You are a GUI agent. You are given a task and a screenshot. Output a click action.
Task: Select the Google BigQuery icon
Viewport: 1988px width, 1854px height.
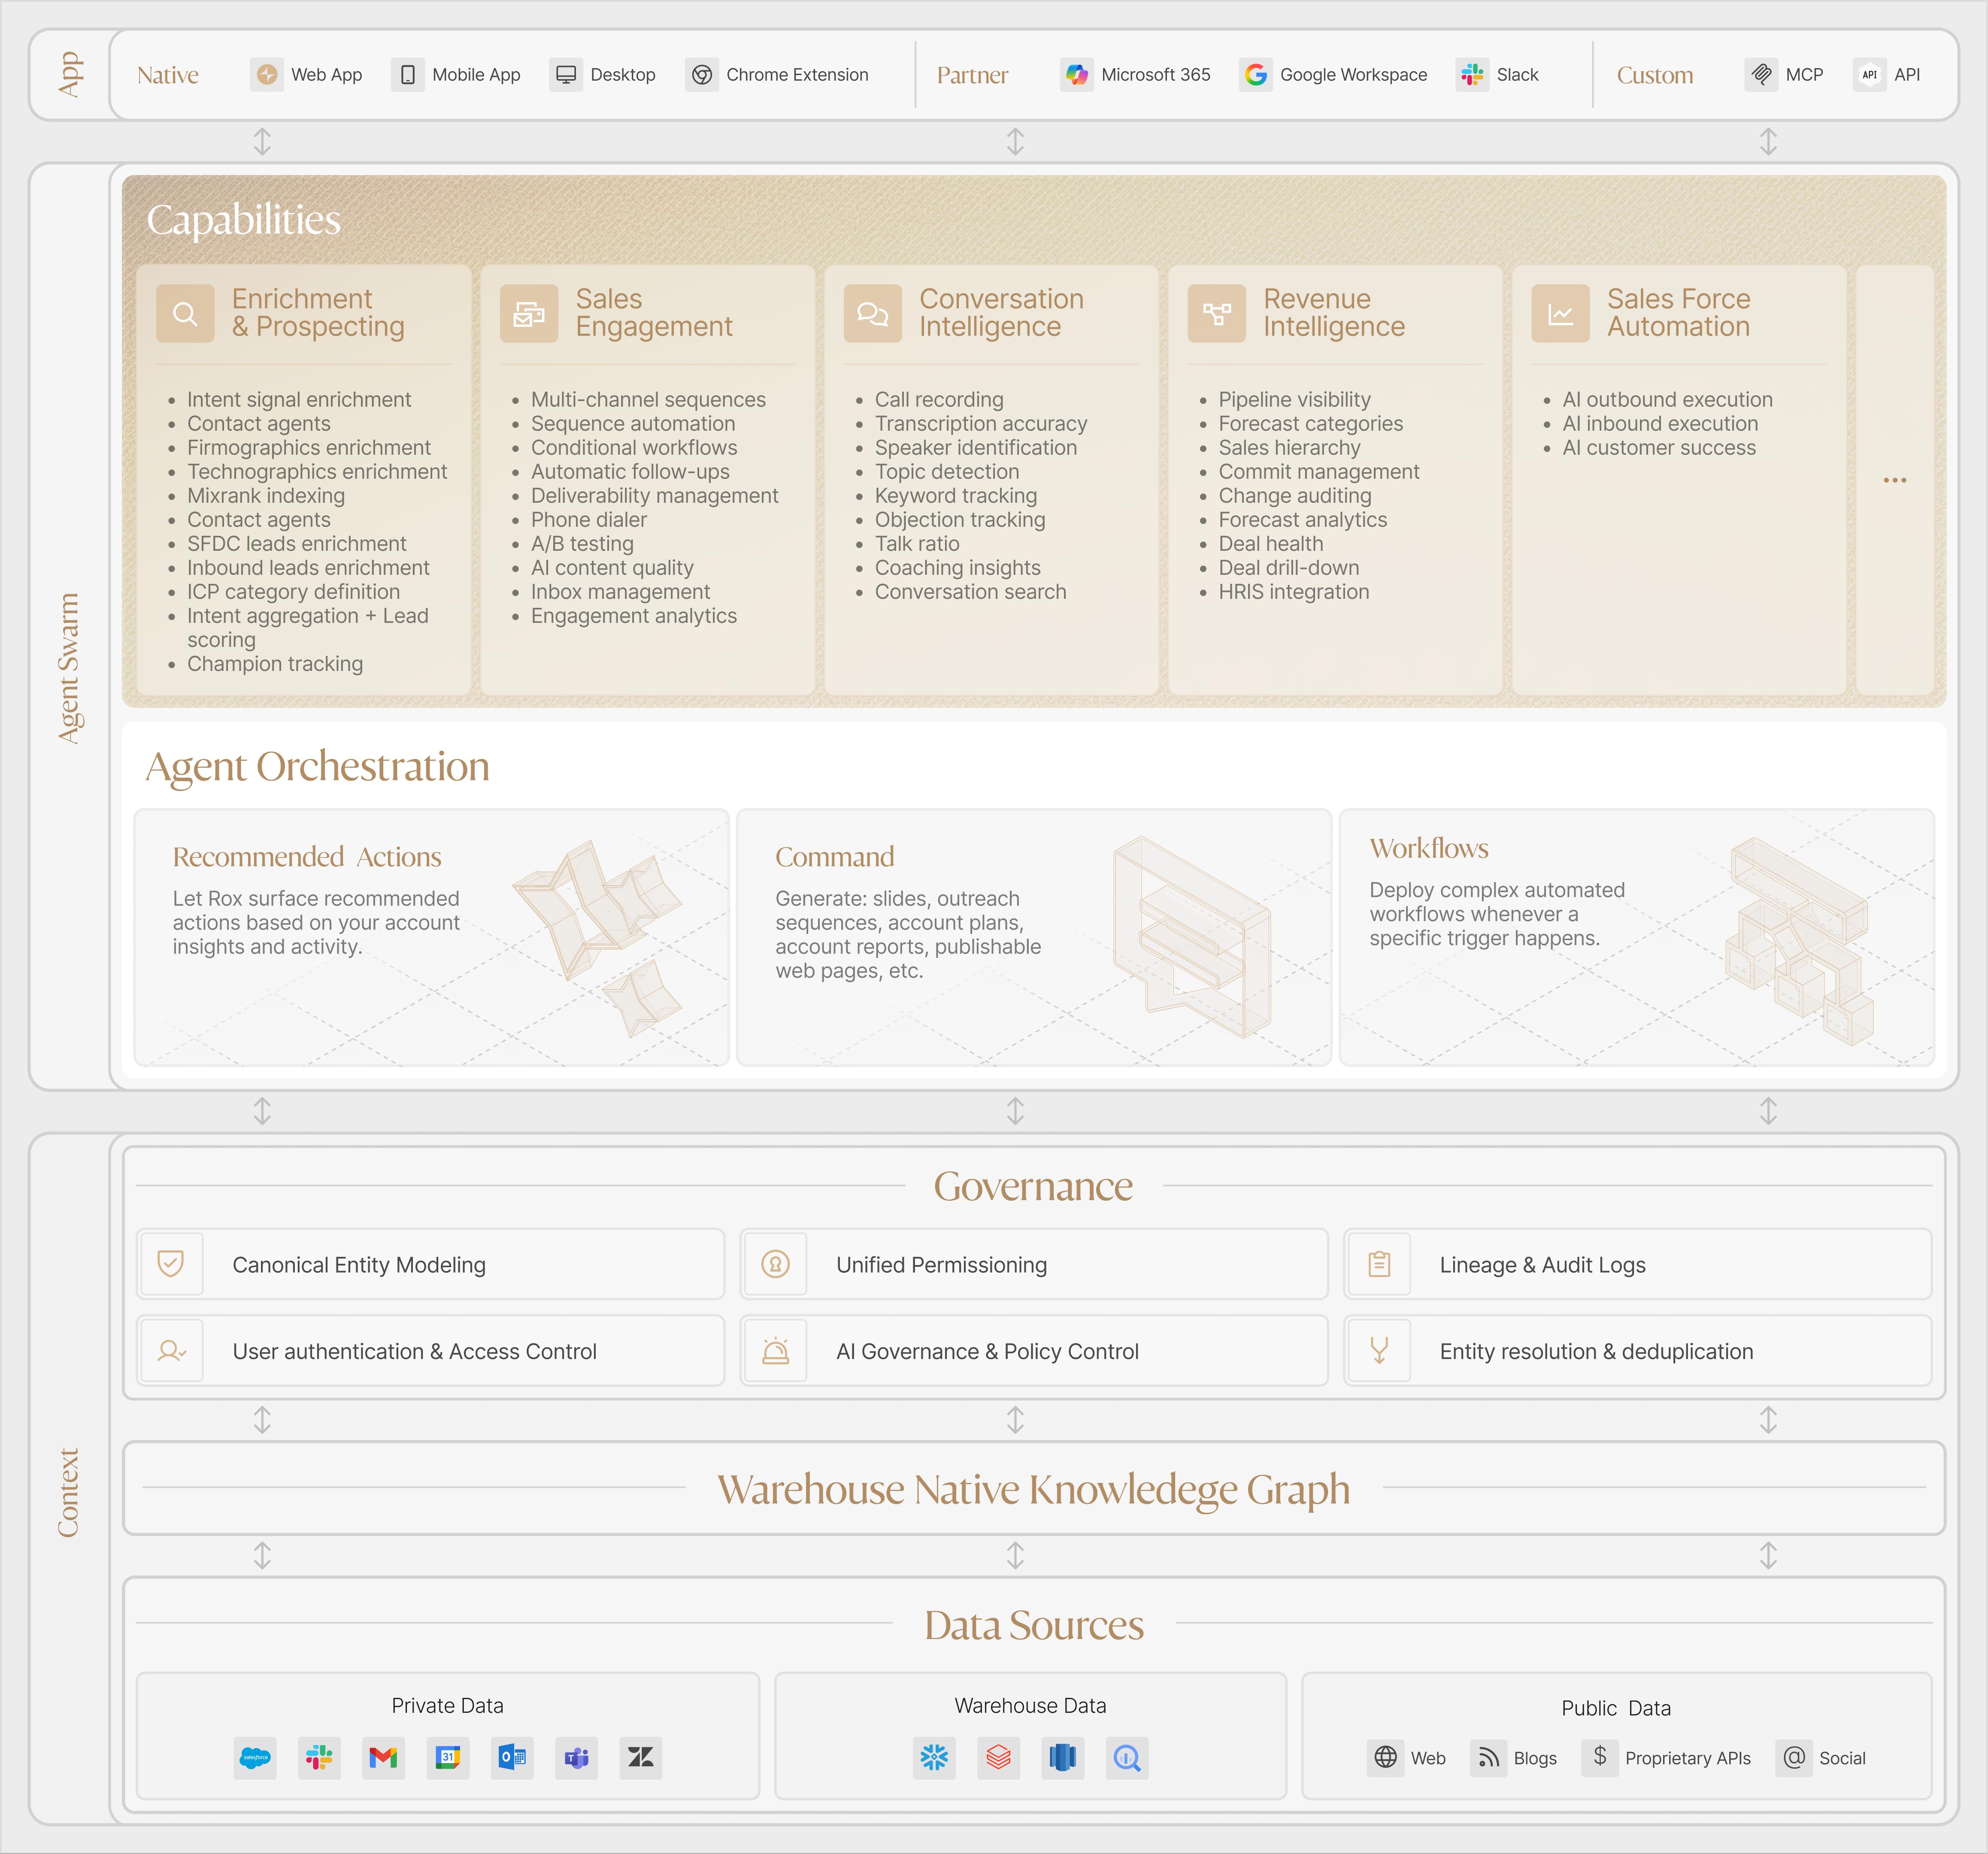(1126, 1757)
